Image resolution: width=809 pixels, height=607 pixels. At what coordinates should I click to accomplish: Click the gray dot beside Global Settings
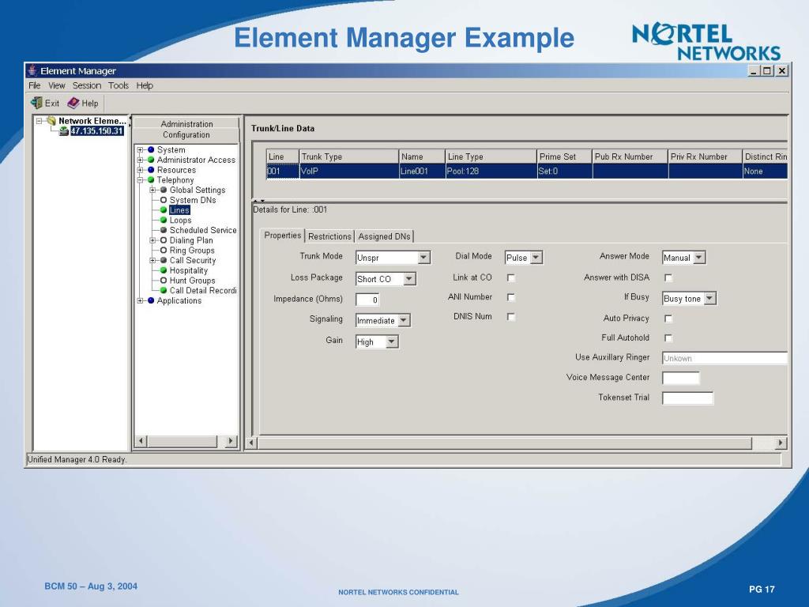(164, 190)
